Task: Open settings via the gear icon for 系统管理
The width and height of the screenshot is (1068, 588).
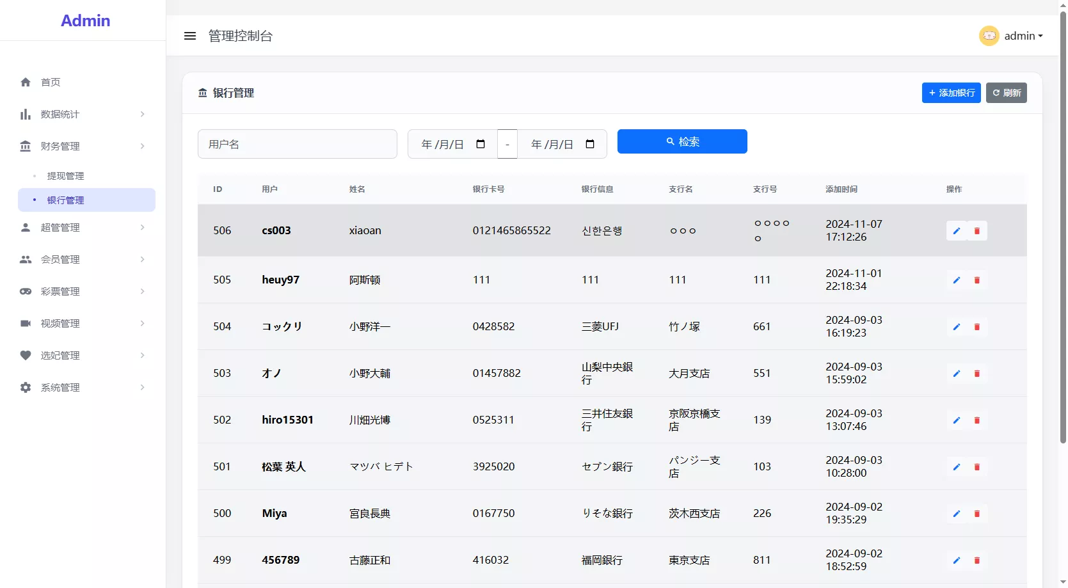Action: [x=25, y=387]
